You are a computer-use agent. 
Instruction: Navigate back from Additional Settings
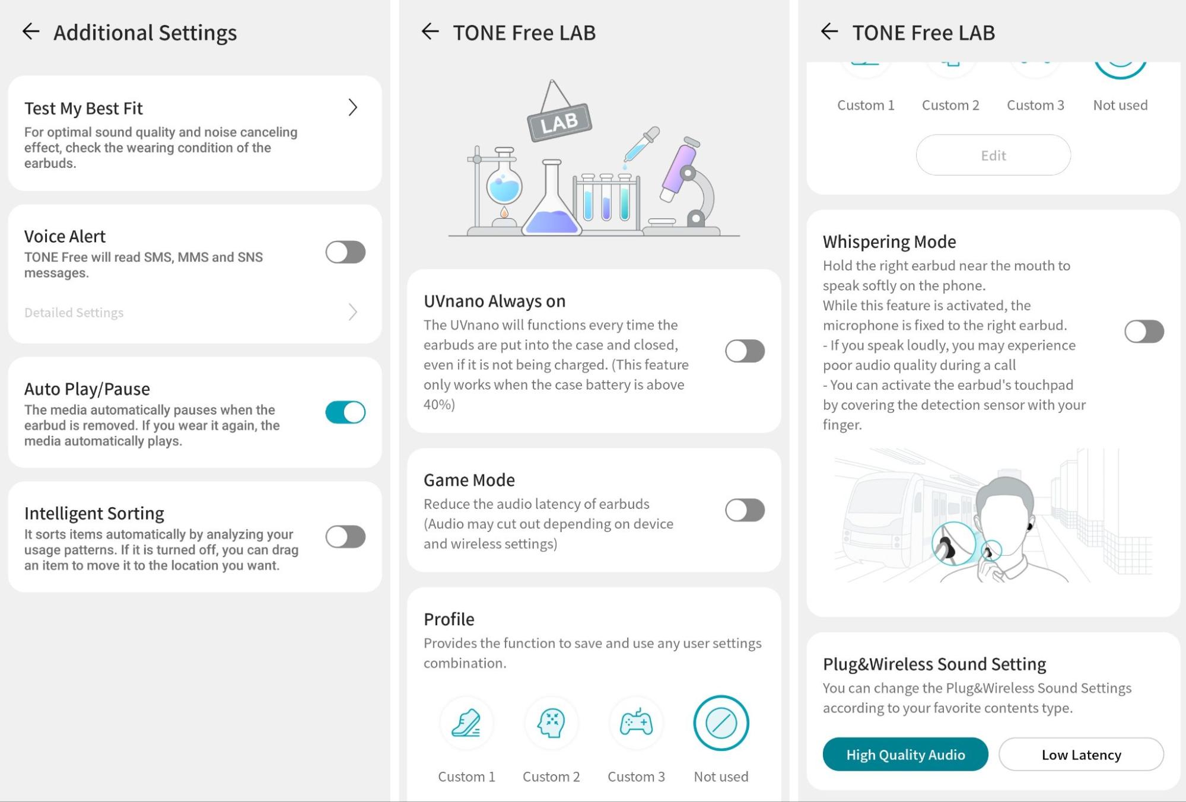(x=30, y=31)
